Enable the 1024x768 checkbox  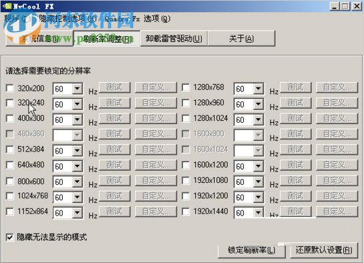point(10,196)
